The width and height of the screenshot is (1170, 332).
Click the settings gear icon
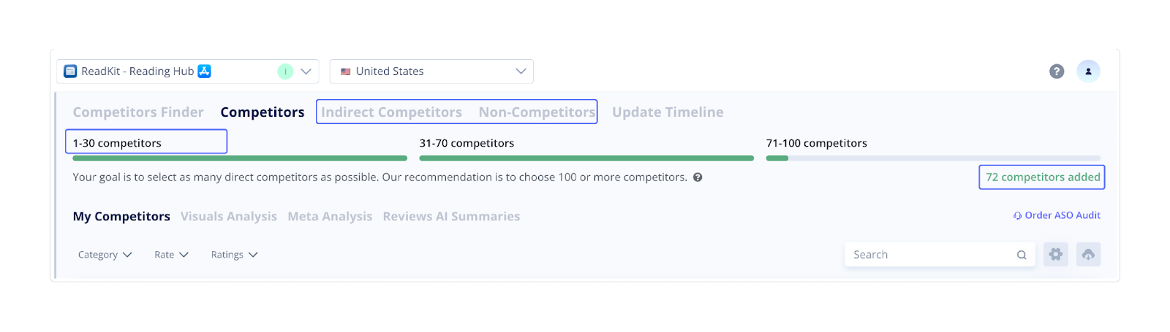pos(1055,255)
